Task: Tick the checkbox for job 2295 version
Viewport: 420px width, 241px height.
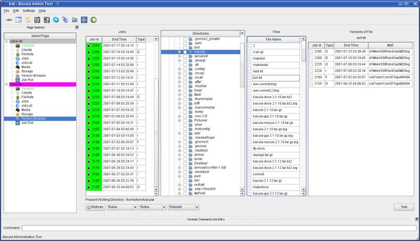Action: pyautogui.click(x=311, y=52)
